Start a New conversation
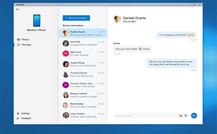This screenshot has height=134, width=217. pyautogui.click(x=76, y=18)
